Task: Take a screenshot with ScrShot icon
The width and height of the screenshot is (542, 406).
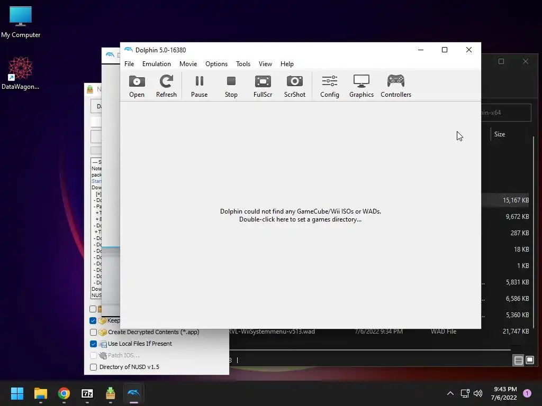Action: click(x=295, y=86)
